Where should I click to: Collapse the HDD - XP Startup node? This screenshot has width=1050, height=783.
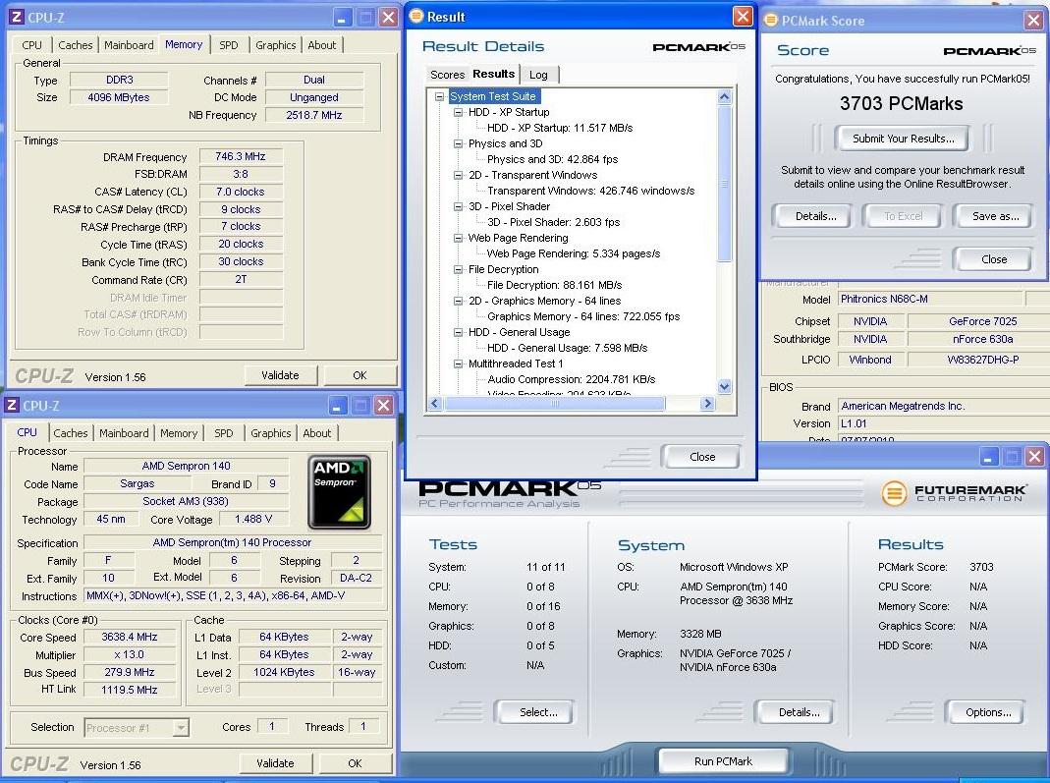click(458, 113)
